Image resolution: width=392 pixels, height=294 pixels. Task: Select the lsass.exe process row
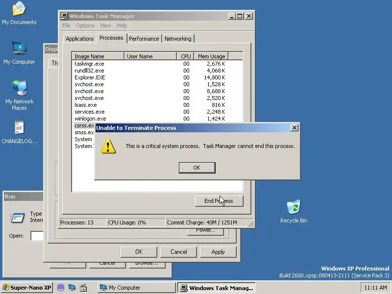pyautogui.click(x=157, y=105)
